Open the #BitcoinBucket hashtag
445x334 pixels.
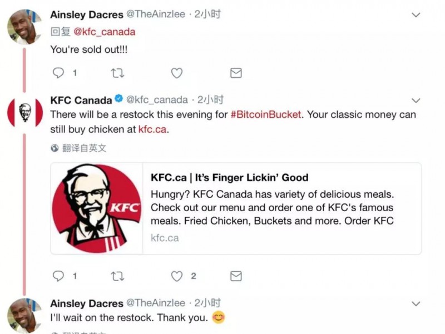tap(266, 114)
